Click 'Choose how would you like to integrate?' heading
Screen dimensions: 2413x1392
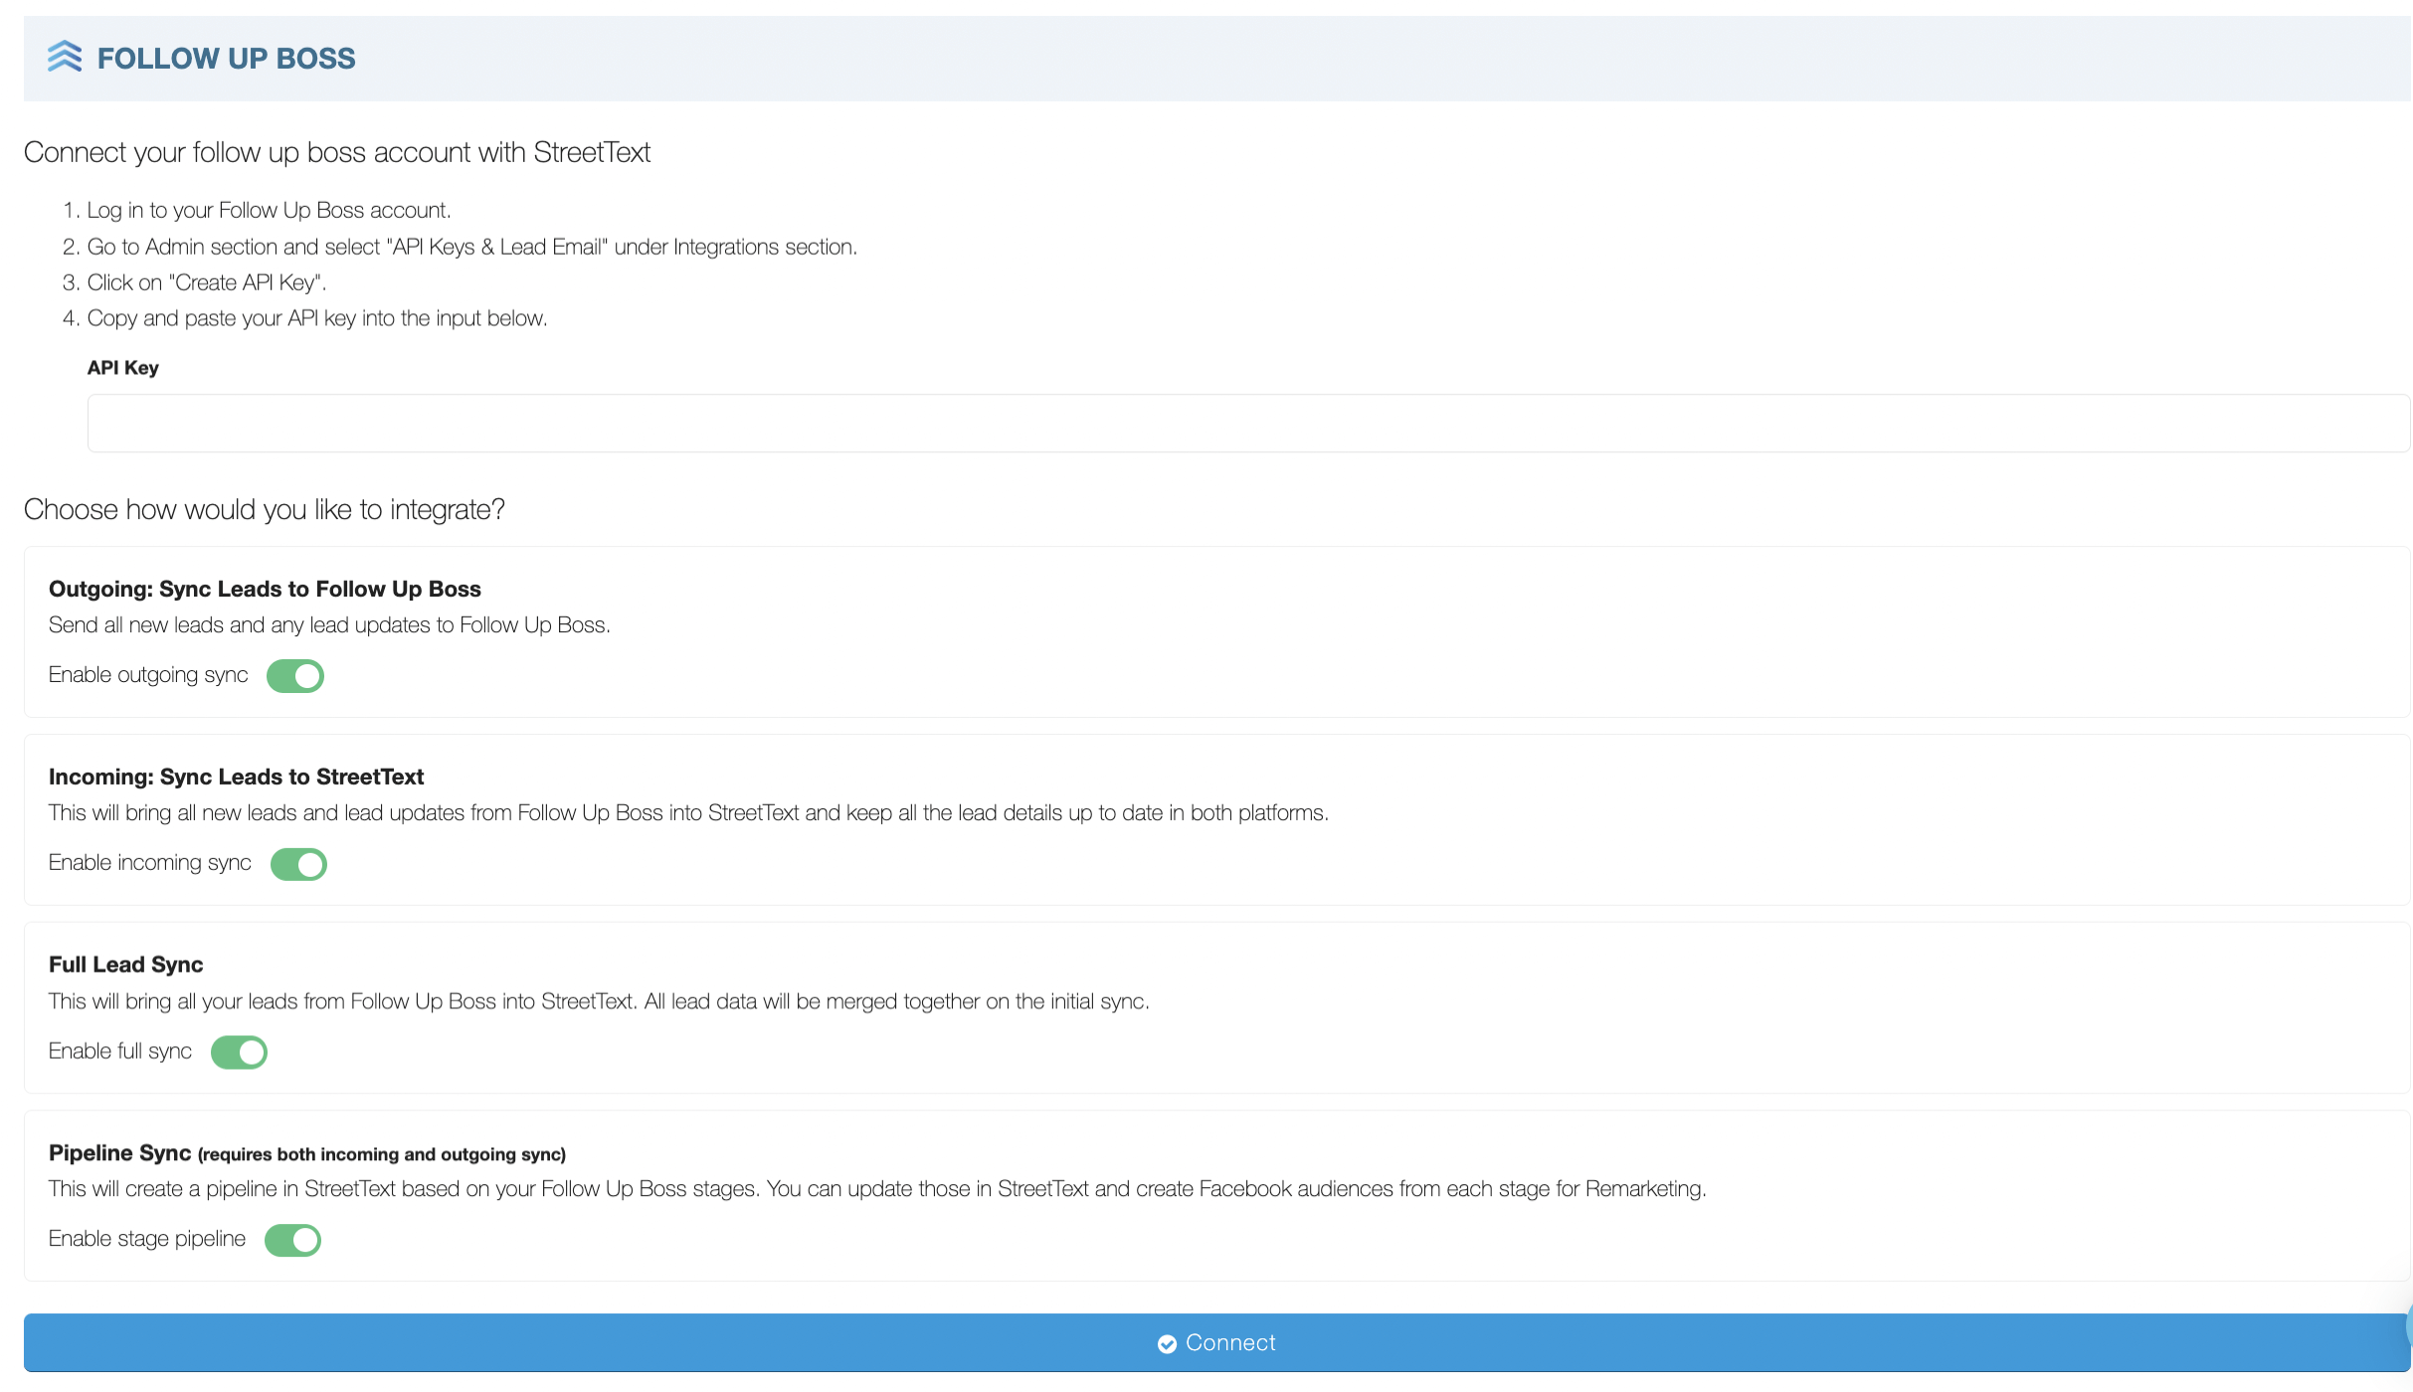(264, 509)
